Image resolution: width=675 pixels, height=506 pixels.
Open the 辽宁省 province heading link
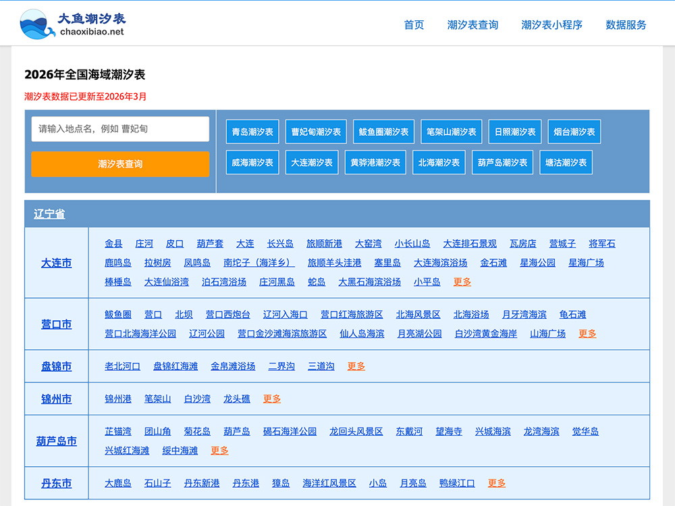[49, 213]
